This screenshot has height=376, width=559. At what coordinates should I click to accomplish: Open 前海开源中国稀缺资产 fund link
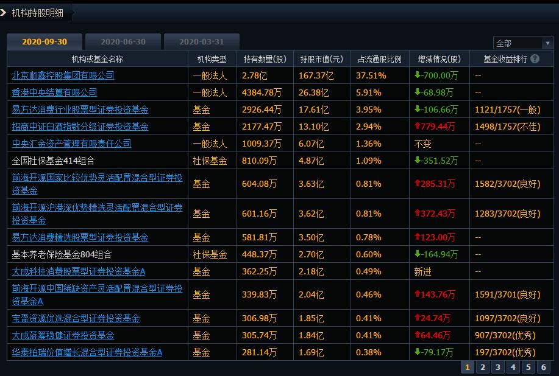pyautogui.click(x=97, y=294)
